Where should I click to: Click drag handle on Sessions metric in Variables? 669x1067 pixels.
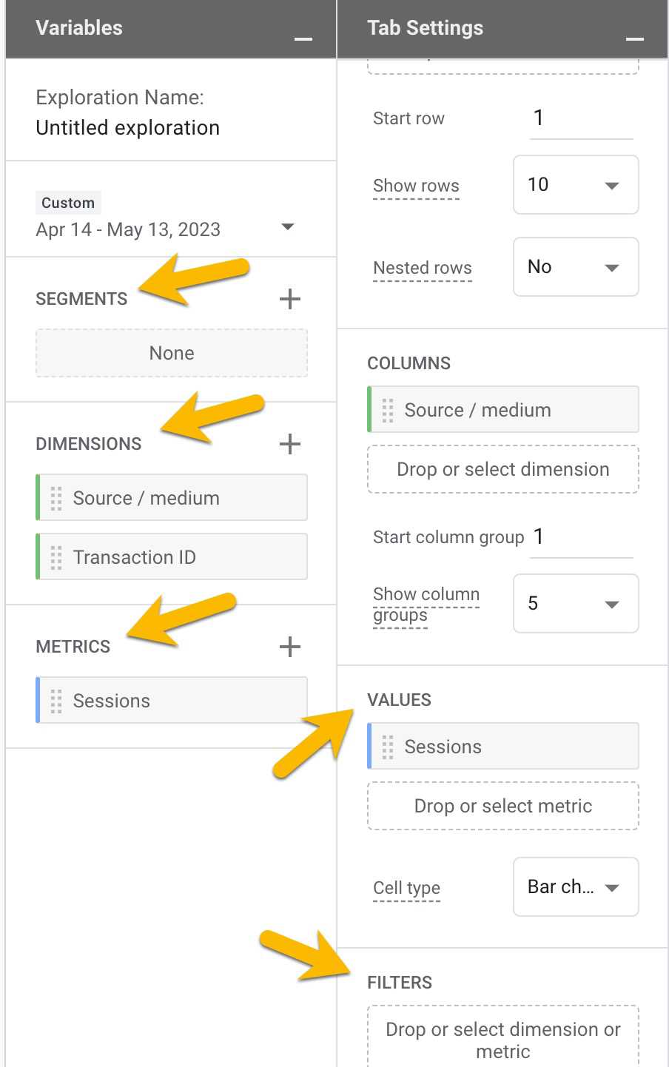pos(56,701)
